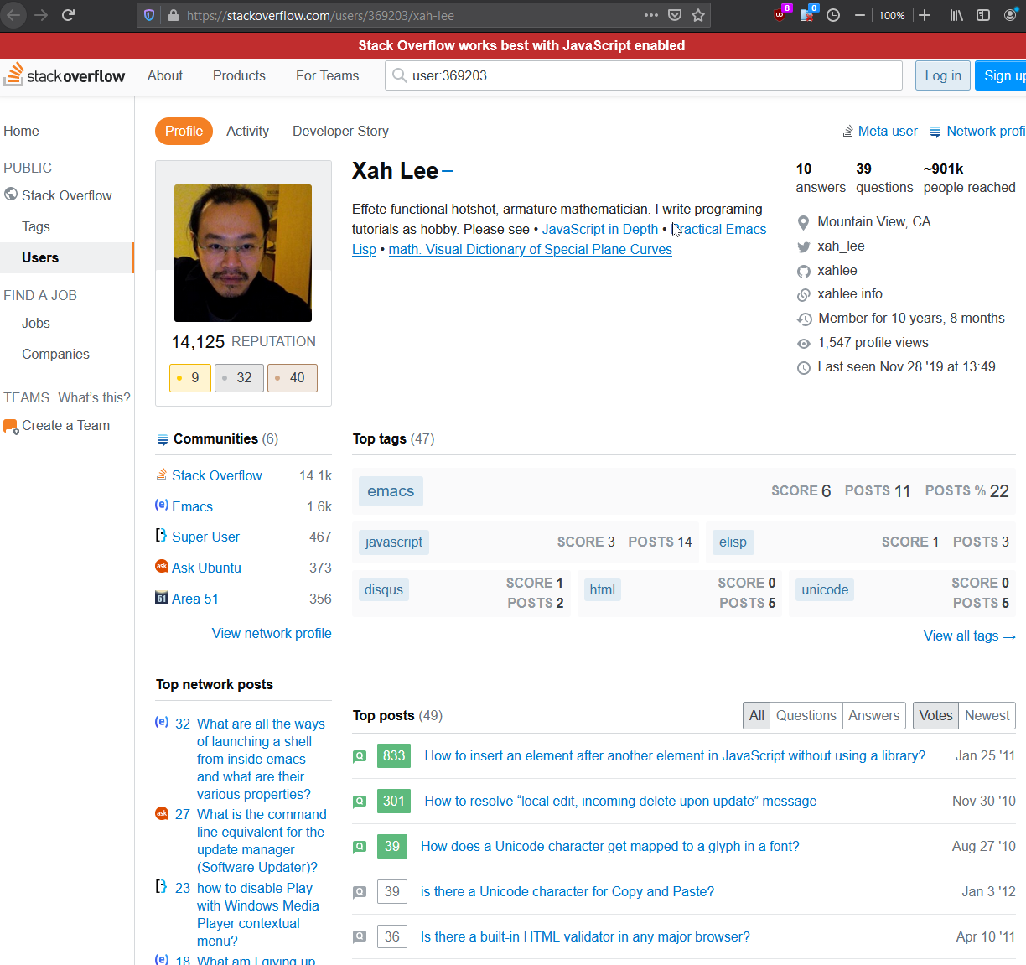1026x965 pixels.
Task: Open the For Teams menu item
Action: pyautogui.click(x=327, y=75)
